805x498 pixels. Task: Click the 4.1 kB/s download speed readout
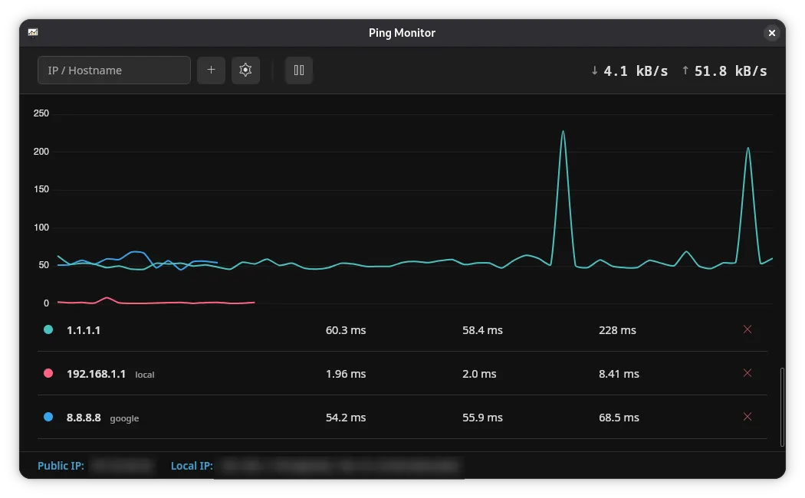pos(636,70)
